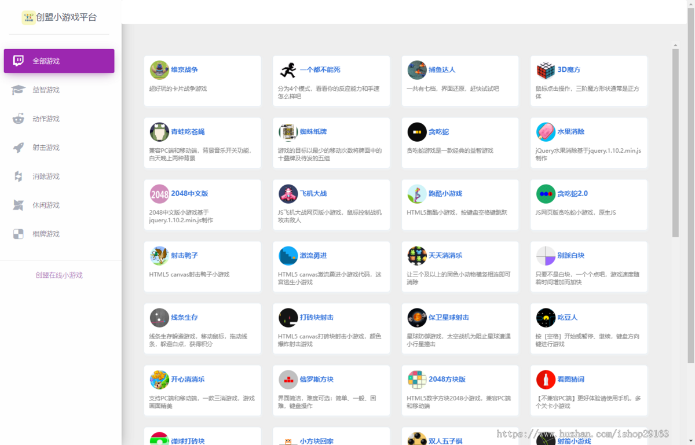Open the 飞机大战 game title link
Image resolution: width=695 pixels, height=445 pixels.
(313, 194)
